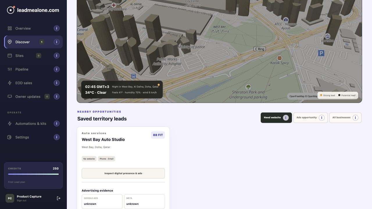Click the No website tag
372x209 pixels.
tap(89, 159)
